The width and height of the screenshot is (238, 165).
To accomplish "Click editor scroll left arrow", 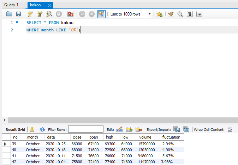I will click(5, 120).
